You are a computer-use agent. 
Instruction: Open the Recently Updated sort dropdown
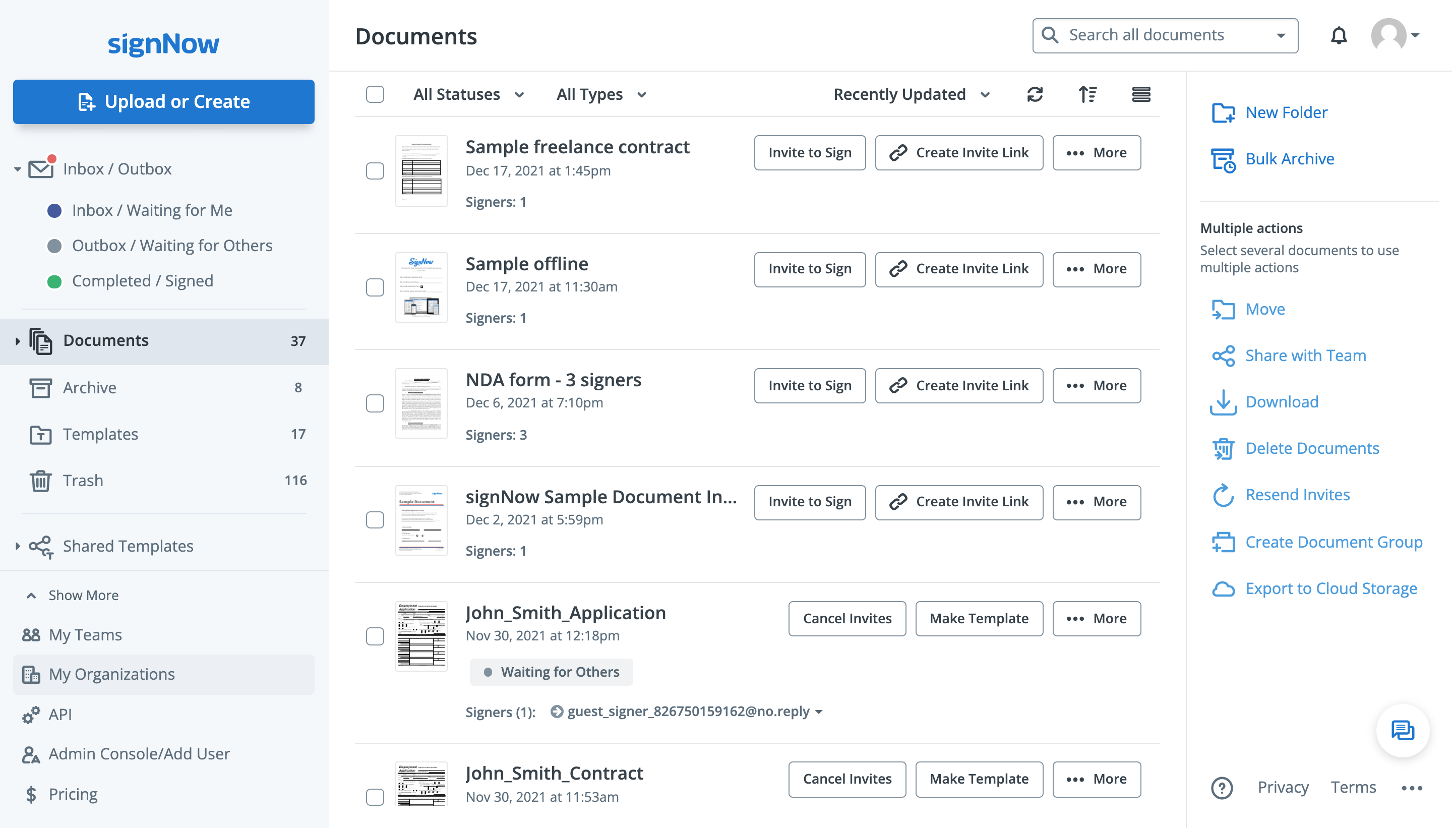pyautogui.click(x=911, y=94)
